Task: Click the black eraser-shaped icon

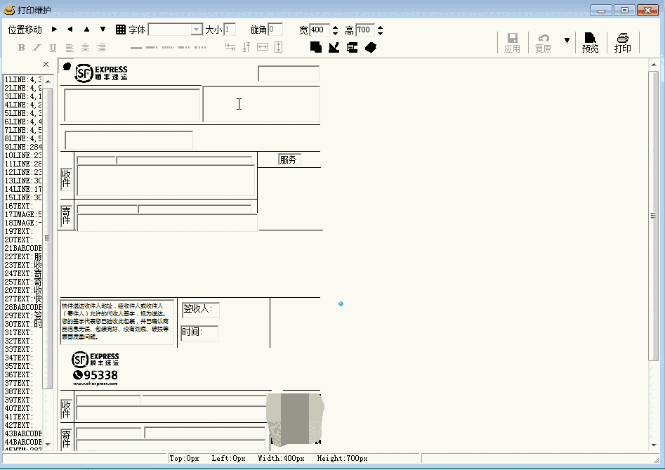Action: [x=371, y=47]
